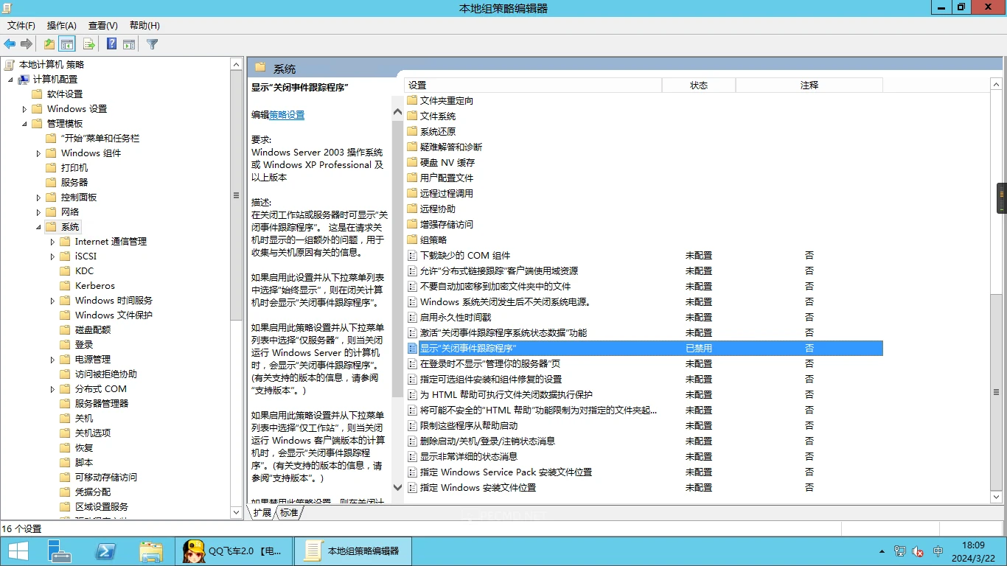Click the gray Forward arrow in toolbar
1007x566 pixels.
27,44
